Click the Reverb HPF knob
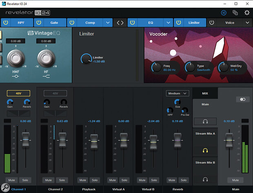Screen dimensions: 253x193 point(170,110)
